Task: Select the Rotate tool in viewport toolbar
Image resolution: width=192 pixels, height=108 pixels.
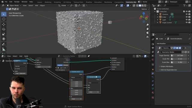Action: click(4, 29)
